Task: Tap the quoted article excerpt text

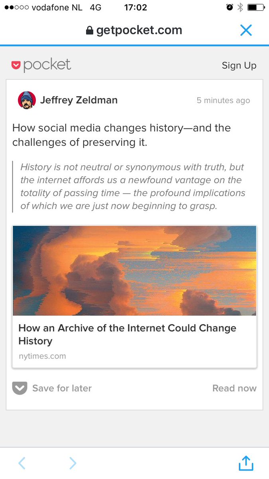Action: 132,186
